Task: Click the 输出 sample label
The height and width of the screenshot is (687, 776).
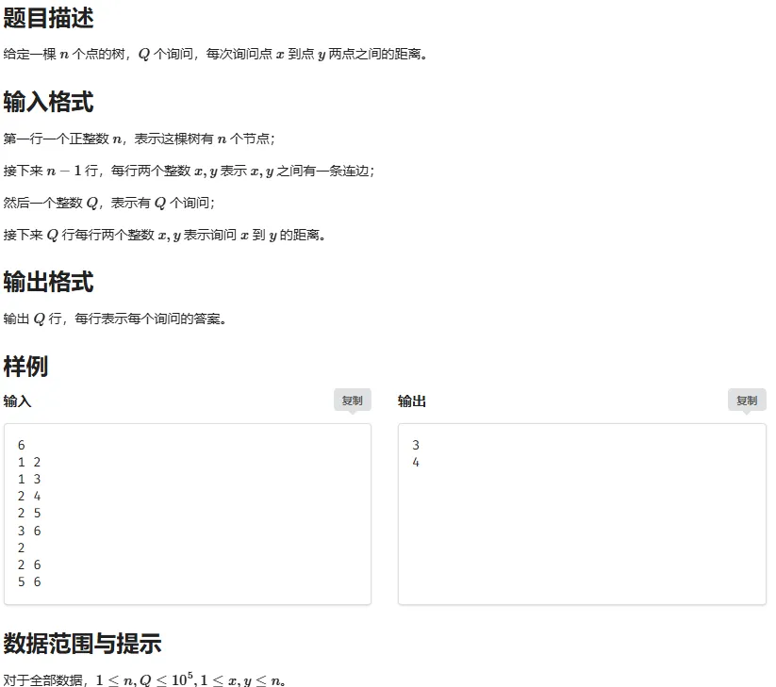Action: pos(412,401)
